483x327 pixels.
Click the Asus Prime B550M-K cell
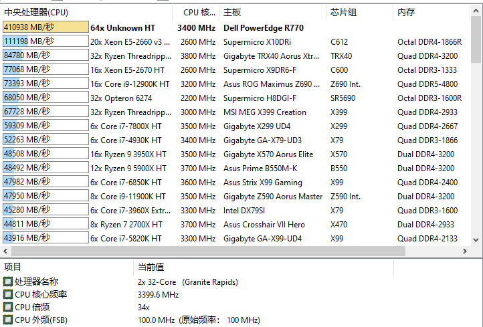click(260, 169)
